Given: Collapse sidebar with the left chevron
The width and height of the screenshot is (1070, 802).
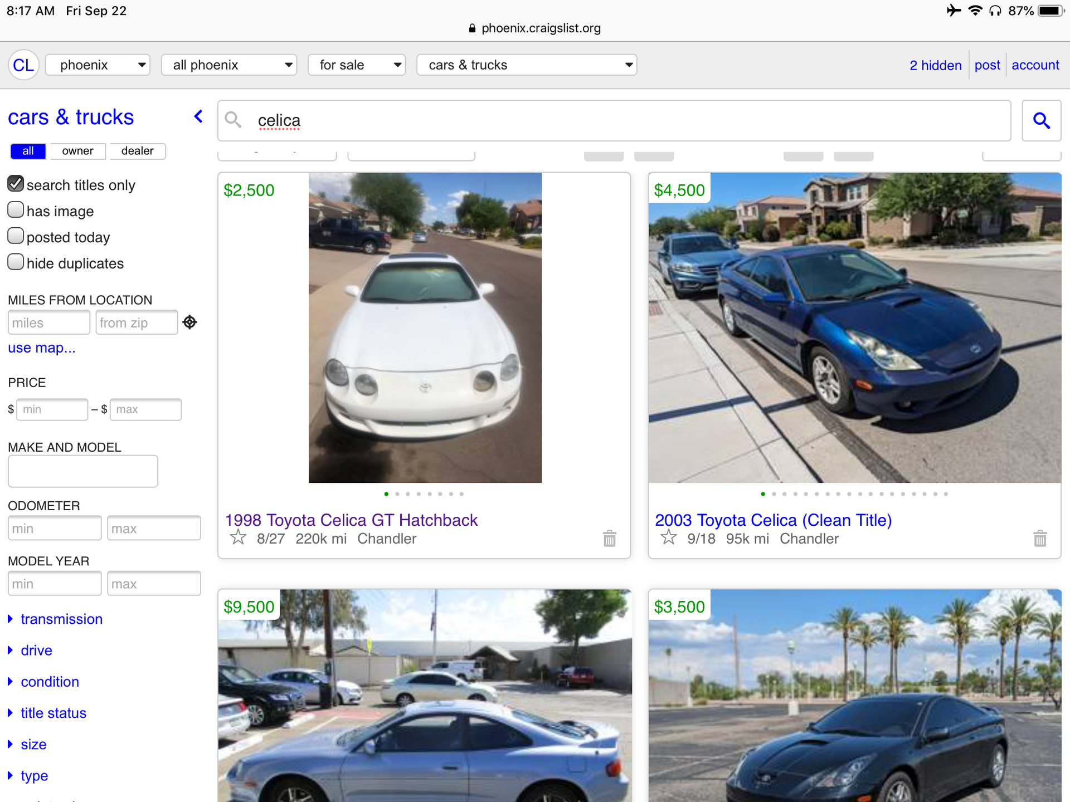Looking at the screenshot, I should [x=198, y=116].
